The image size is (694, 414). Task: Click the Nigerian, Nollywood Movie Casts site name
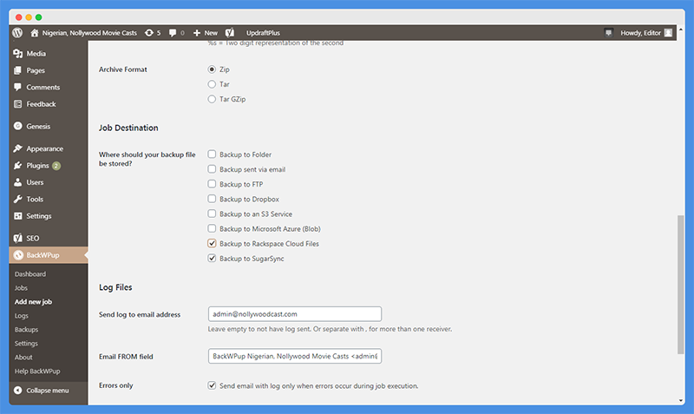point(89,33)
